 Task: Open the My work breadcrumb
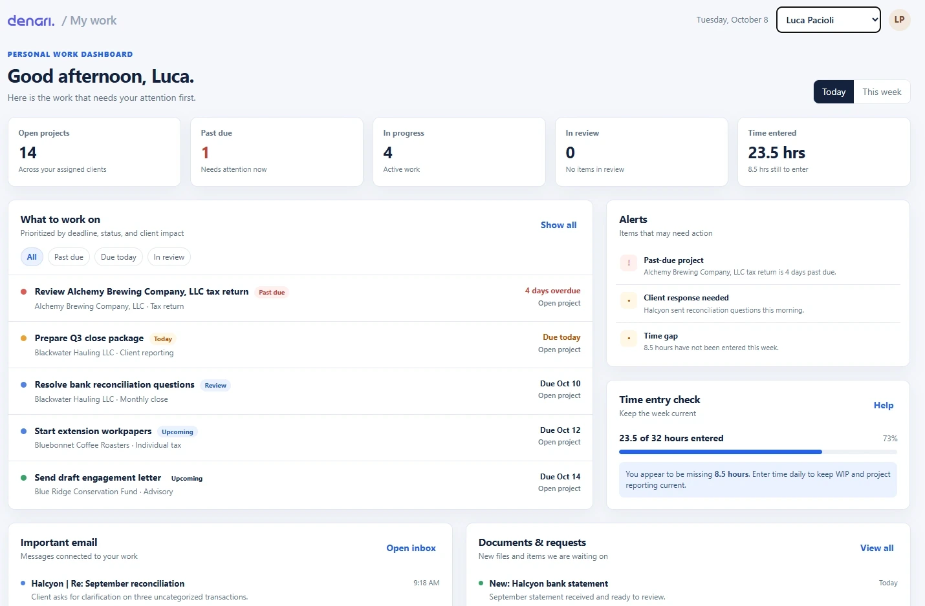[x=93, y=21]
